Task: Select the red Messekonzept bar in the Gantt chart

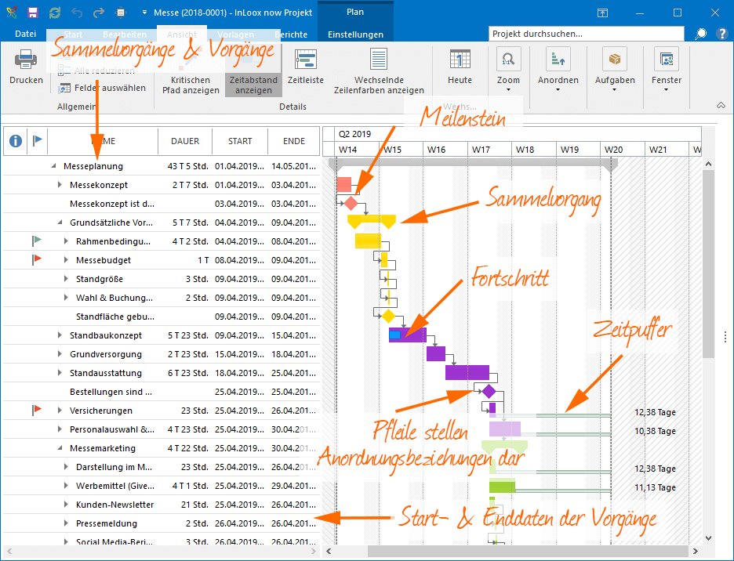Action: tap(343, 184)
